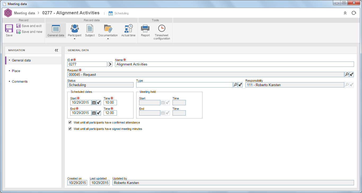Click the arrow button next to ID

pos(110,64)
